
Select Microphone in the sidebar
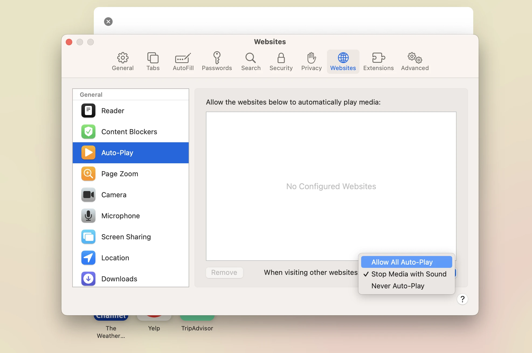pos(120,216)
